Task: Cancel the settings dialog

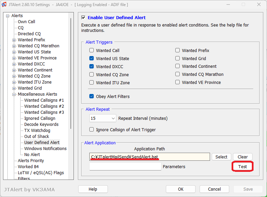Action: click(x=214, y=189)
